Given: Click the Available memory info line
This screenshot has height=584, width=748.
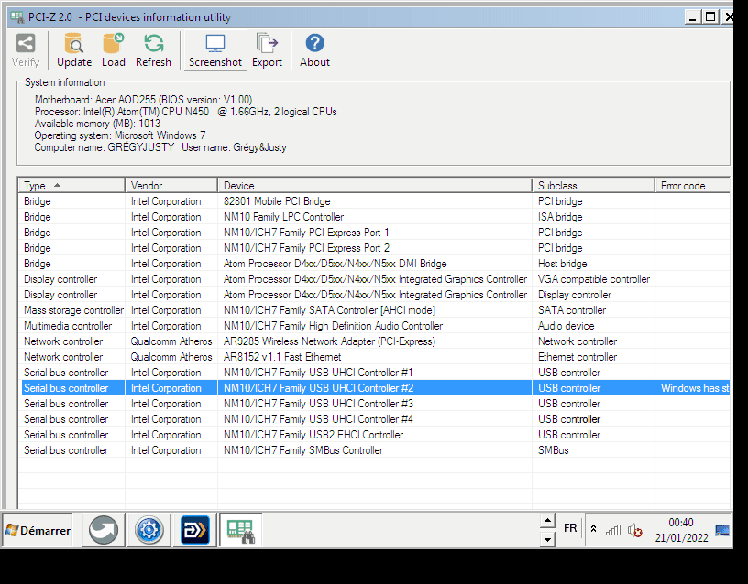Looking at the screenshot, I should coord(97,124).
